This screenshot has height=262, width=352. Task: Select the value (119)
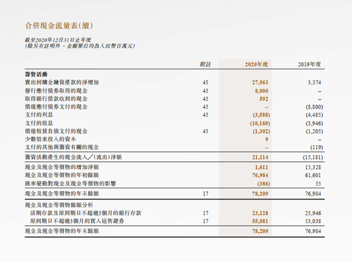[317, 148]
